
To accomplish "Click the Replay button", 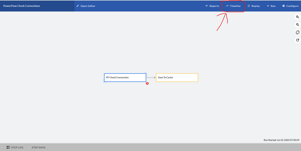I will tap(254, 6).
